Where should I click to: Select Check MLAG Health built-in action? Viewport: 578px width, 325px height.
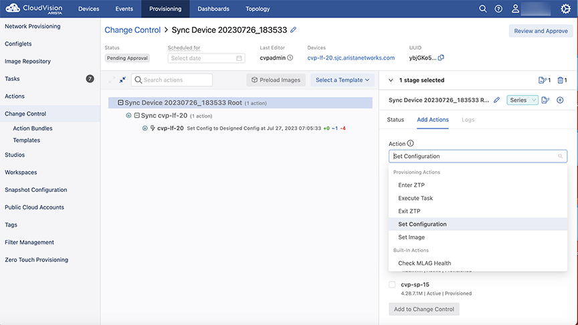(478, 263)
